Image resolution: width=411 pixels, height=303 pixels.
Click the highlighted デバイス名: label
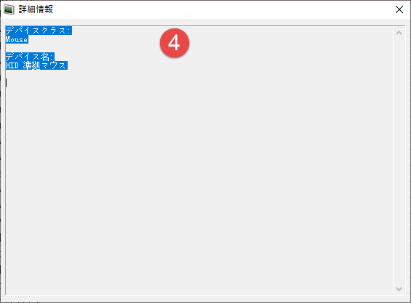pyautogui.click(x=30, y=57)
